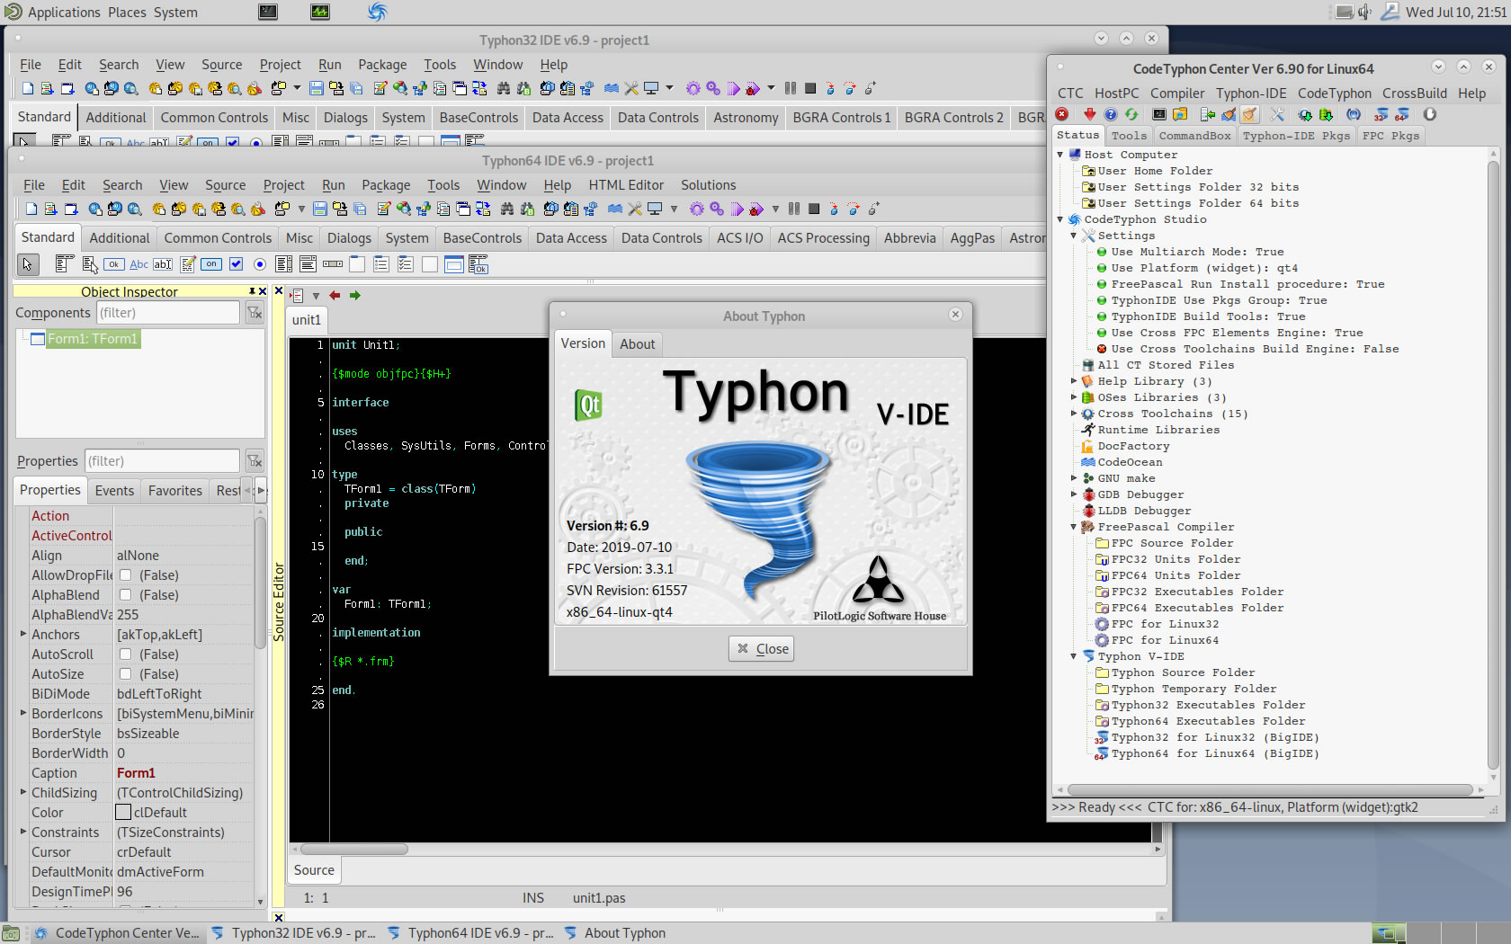The height and width of the screenshot is (944, 1511).
Task: Click the CodeTyphon Center vertical scrollbar
Action: coord(1493,466)
